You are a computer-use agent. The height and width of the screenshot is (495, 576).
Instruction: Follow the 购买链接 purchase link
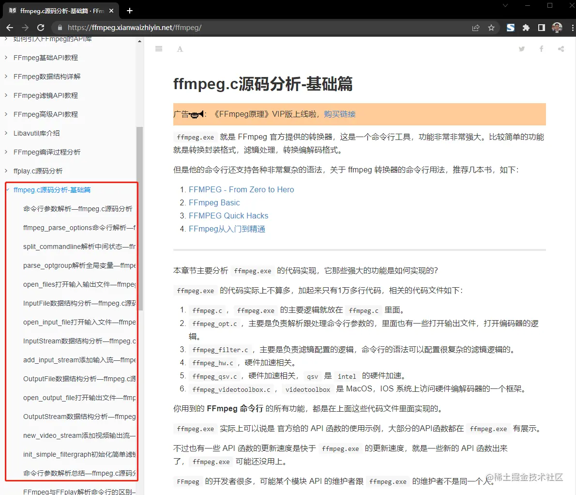(339, 114)
